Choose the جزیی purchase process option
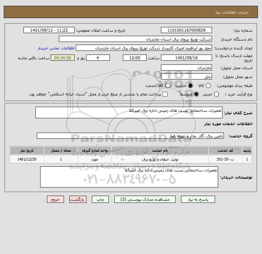262x254 pixels. coord(216,94)
